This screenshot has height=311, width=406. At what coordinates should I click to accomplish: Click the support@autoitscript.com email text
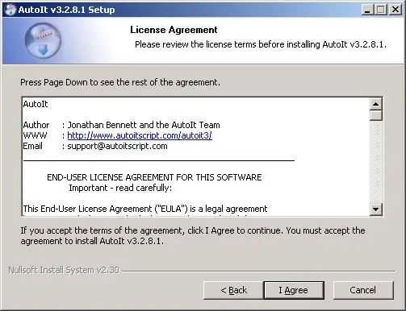pyautogui.click(x=117, y=146)
